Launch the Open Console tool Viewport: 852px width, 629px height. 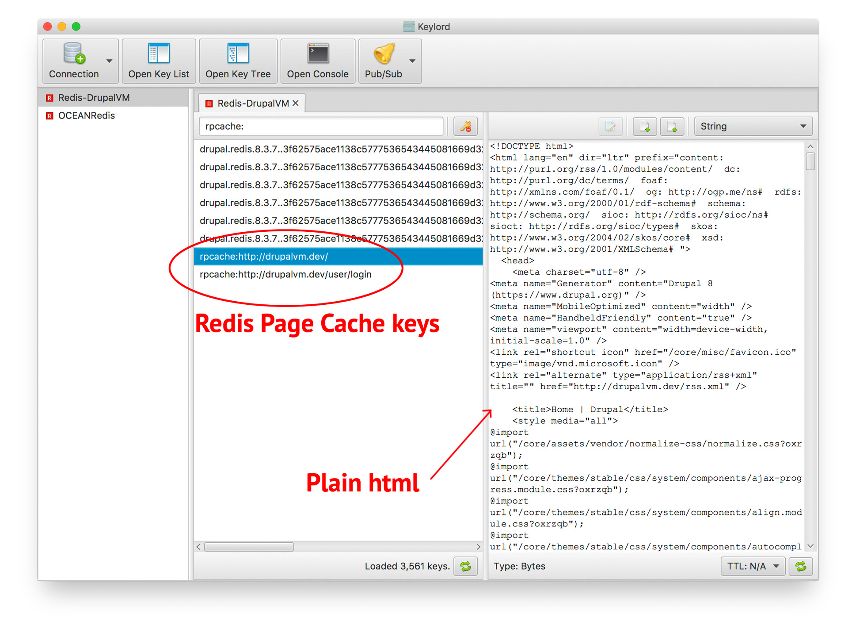318,61
